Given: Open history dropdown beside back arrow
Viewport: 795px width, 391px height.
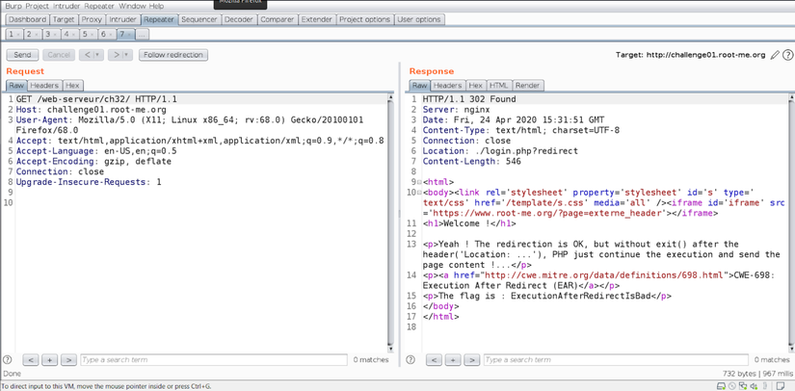Looking at the screenshot, I should pos(97,55).
